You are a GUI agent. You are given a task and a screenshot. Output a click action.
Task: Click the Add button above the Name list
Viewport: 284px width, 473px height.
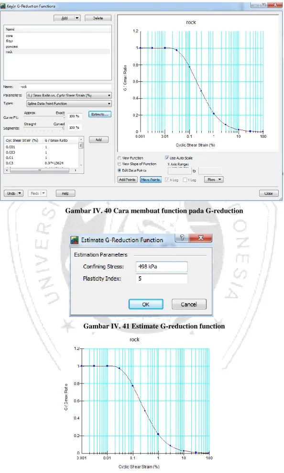point(64,18)
